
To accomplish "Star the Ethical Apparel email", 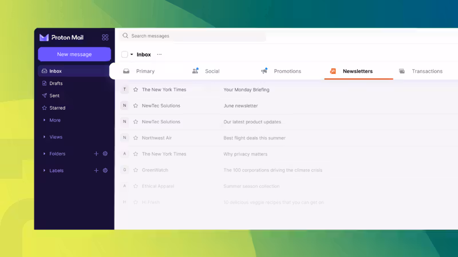I will tap(136, 186).
